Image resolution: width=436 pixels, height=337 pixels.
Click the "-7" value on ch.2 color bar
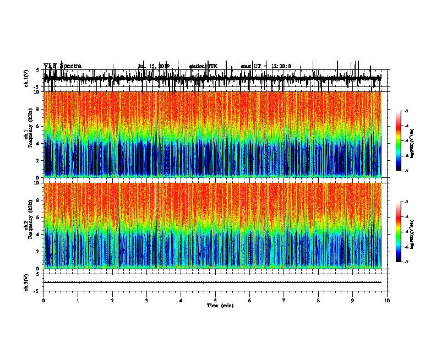[x=406, y=262]
